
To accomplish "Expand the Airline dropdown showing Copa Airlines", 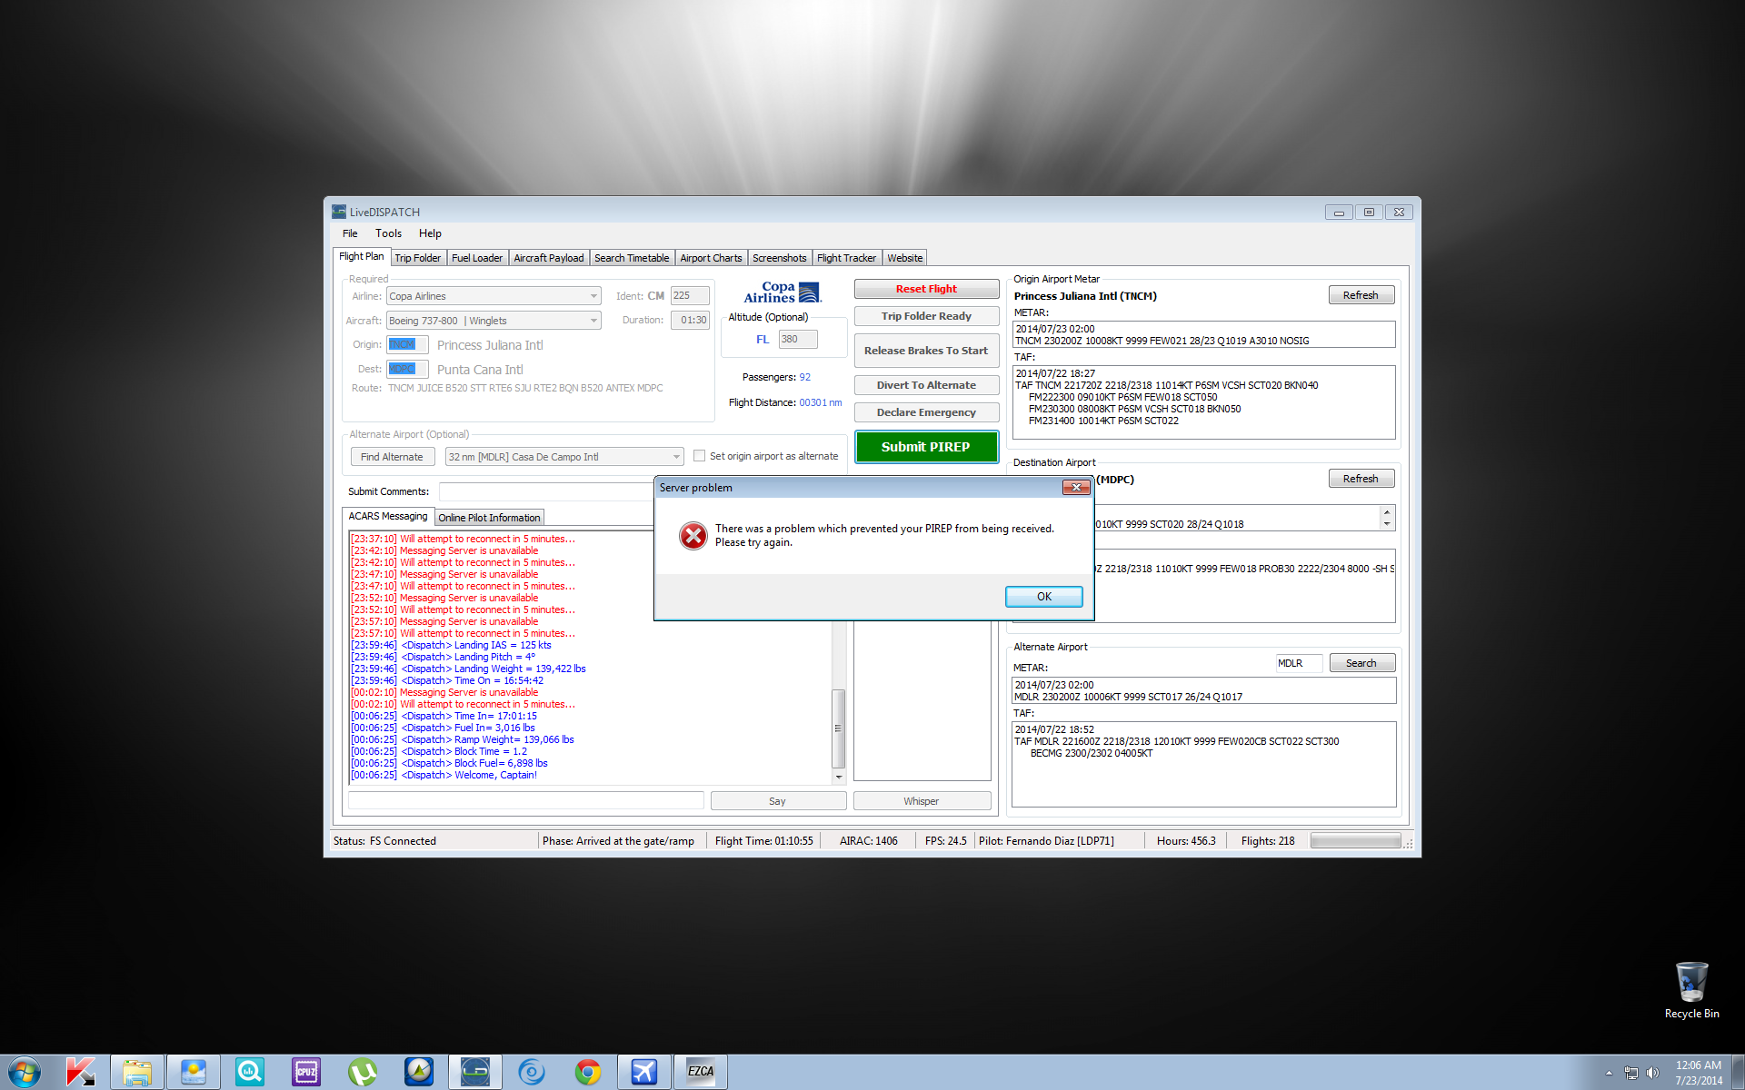I will pyautogui.click(x=593, y=296).
